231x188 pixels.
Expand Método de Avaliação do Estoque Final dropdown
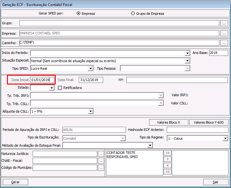point(150,145)
